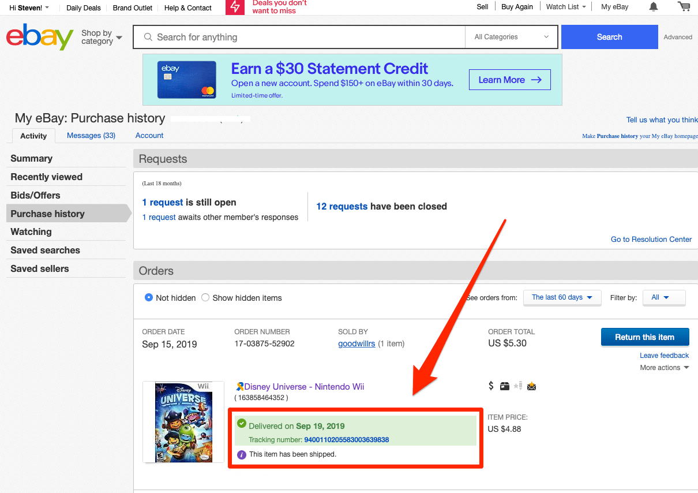Switch to the Activity tab

[x=33, y=136]
